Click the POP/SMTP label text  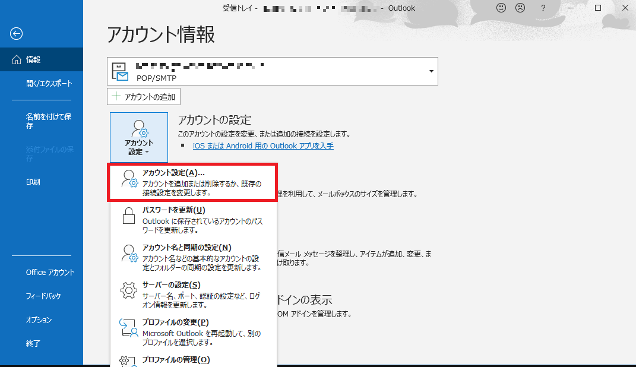pos(157,78)
